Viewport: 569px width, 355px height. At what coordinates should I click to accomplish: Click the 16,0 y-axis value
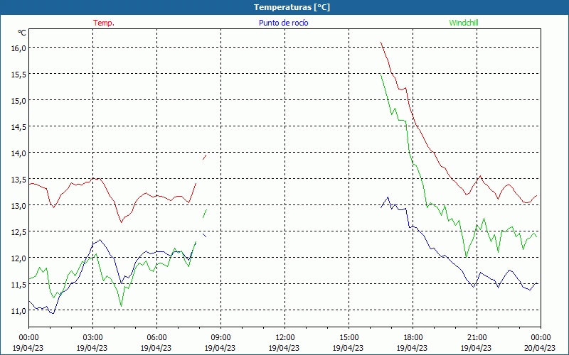(x=18, y=48)
